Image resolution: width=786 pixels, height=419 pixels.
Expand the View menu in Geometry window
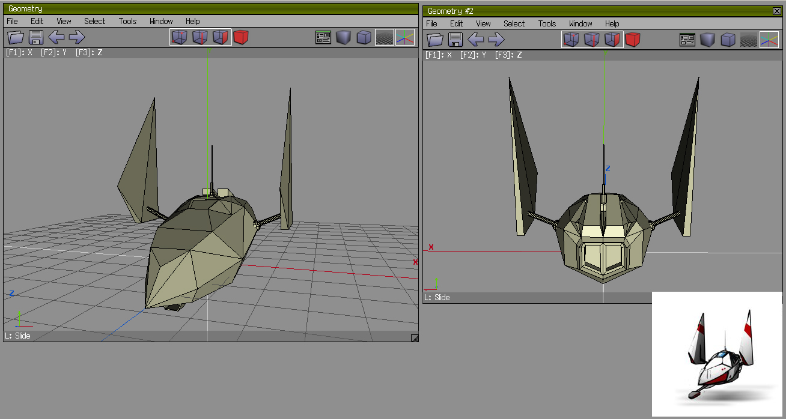tap(64, 21)
